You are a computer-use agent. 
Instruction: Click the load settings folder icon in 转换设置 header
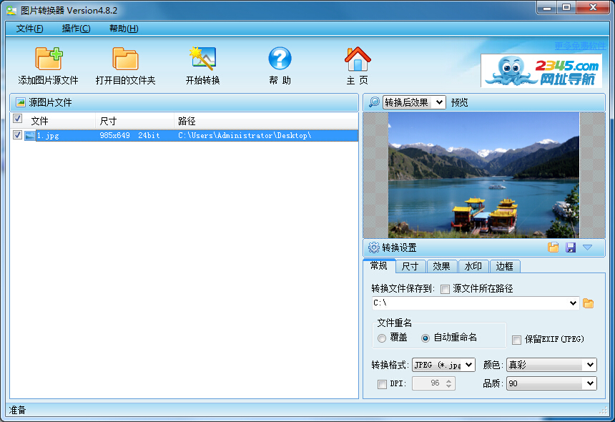(x=553, y=247)
